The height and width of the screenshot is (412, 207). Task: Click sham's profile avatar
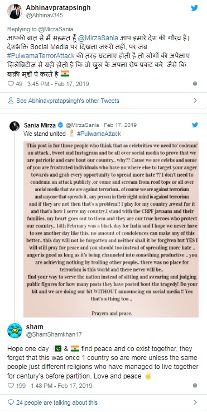pos(15,330)
